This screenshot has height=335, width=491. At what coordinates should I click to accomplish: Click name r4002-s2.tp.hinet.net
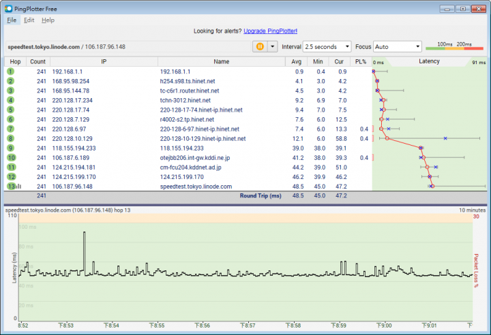click(187, 119)
